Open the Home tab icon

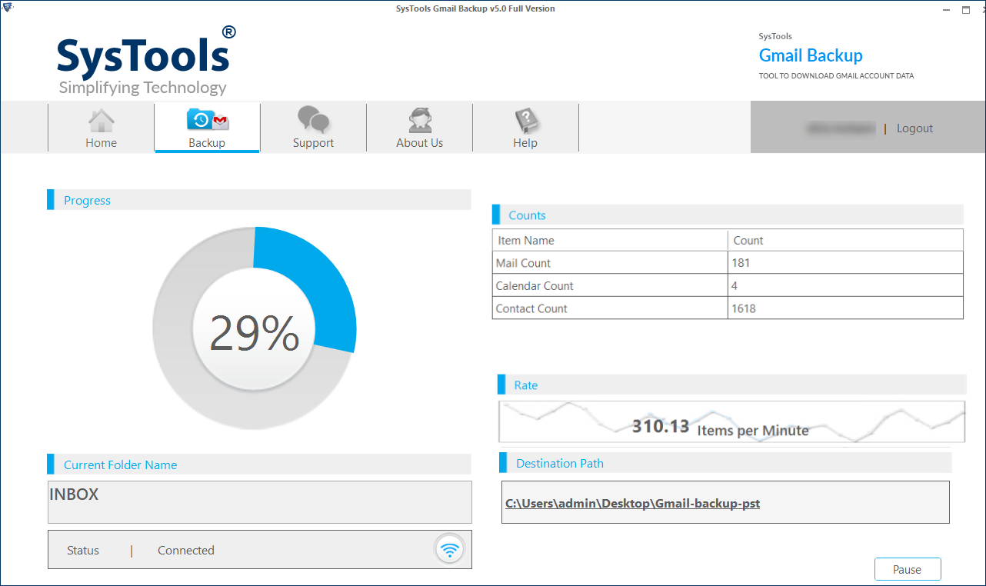point(102,120)
